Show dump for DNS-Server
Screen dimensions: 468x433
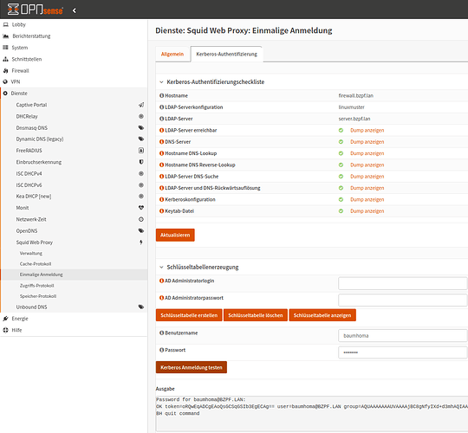tap(367, 142)
